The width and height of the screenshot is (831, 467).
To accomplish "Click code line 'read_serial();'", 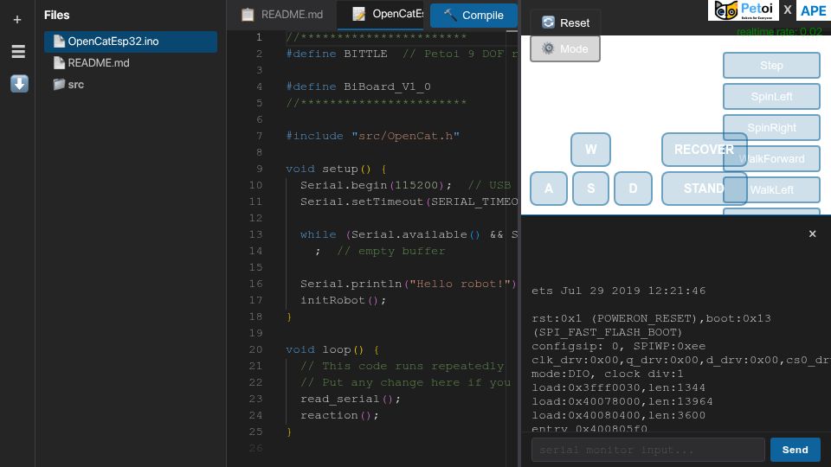I will tap(351, 399).
